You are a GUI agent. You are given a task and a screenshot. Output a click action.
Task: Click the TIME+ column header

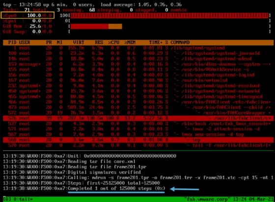point(156,42)
